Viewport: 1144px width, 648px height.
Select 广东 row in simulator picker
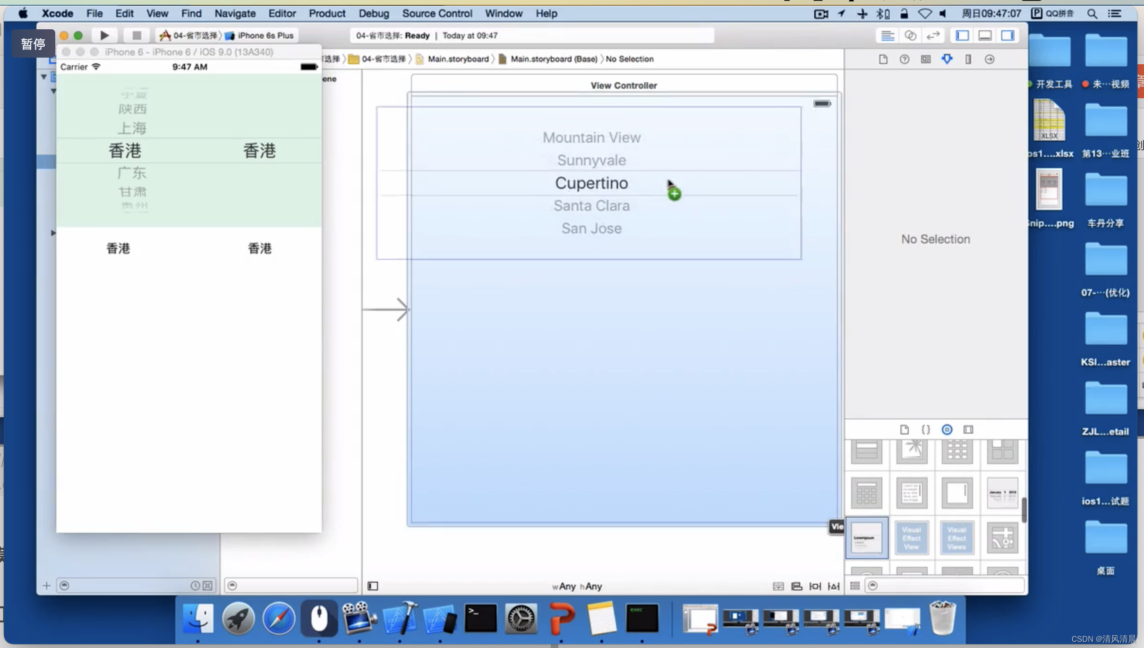pos(132,173)
